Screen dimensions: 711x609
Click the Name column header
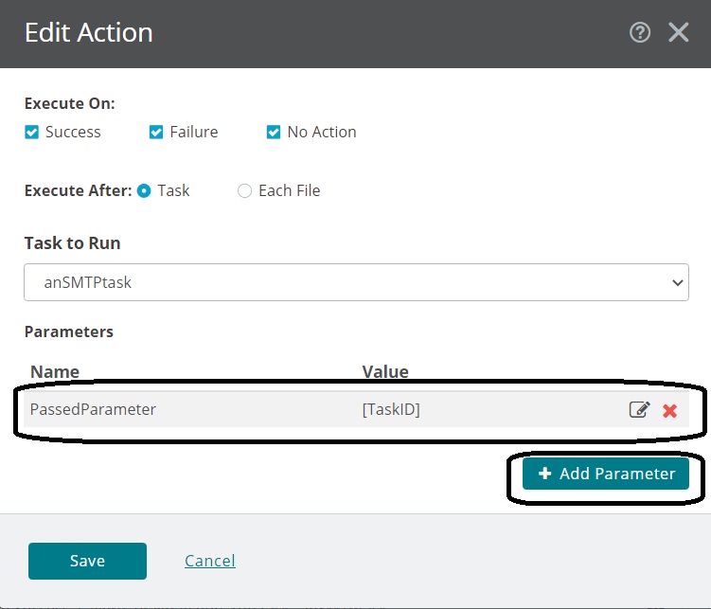[x=55, y=371]
